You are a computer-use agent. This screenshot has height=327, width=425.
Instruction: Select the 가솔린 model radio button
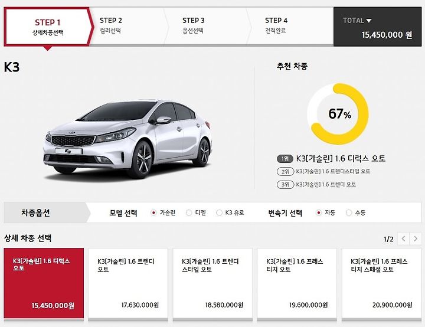(x=153, y=213)
